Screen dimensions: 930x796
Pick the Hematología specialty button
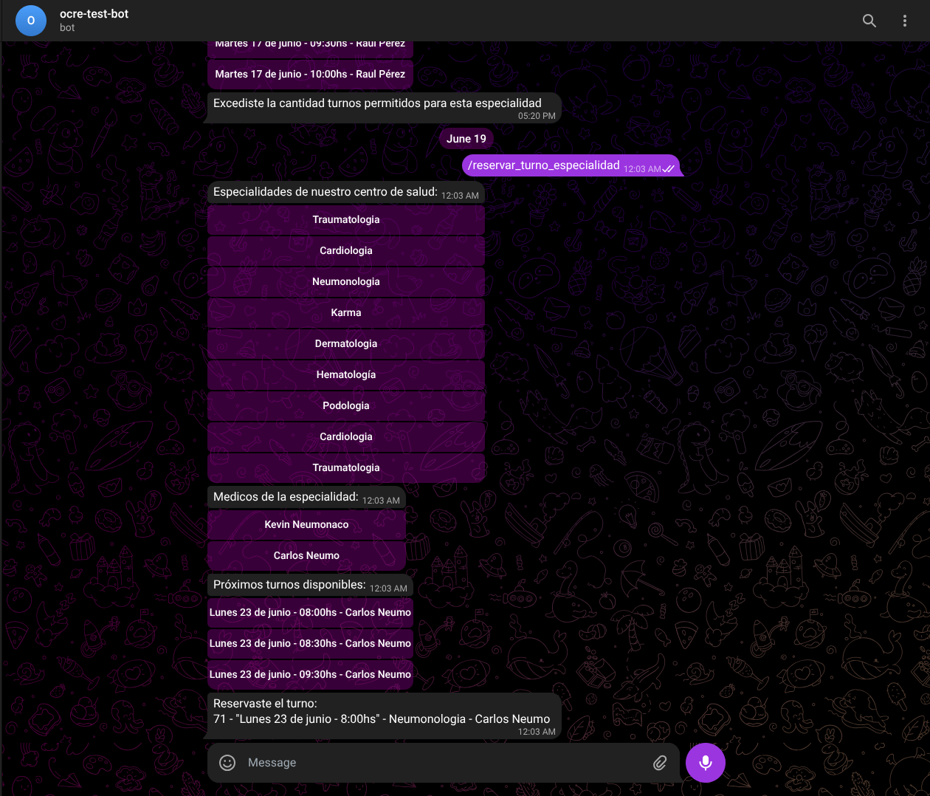(345, 375)
